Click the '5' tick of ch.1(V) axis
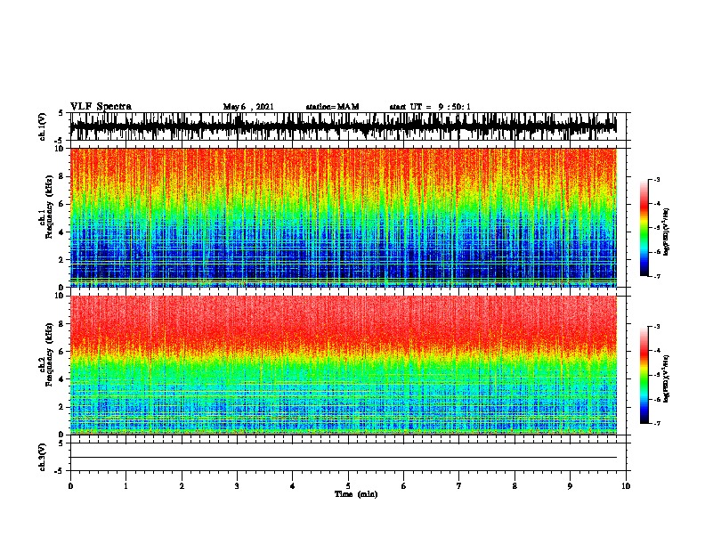The width and height of the screenshot is (705, 545). pos(61,113)
